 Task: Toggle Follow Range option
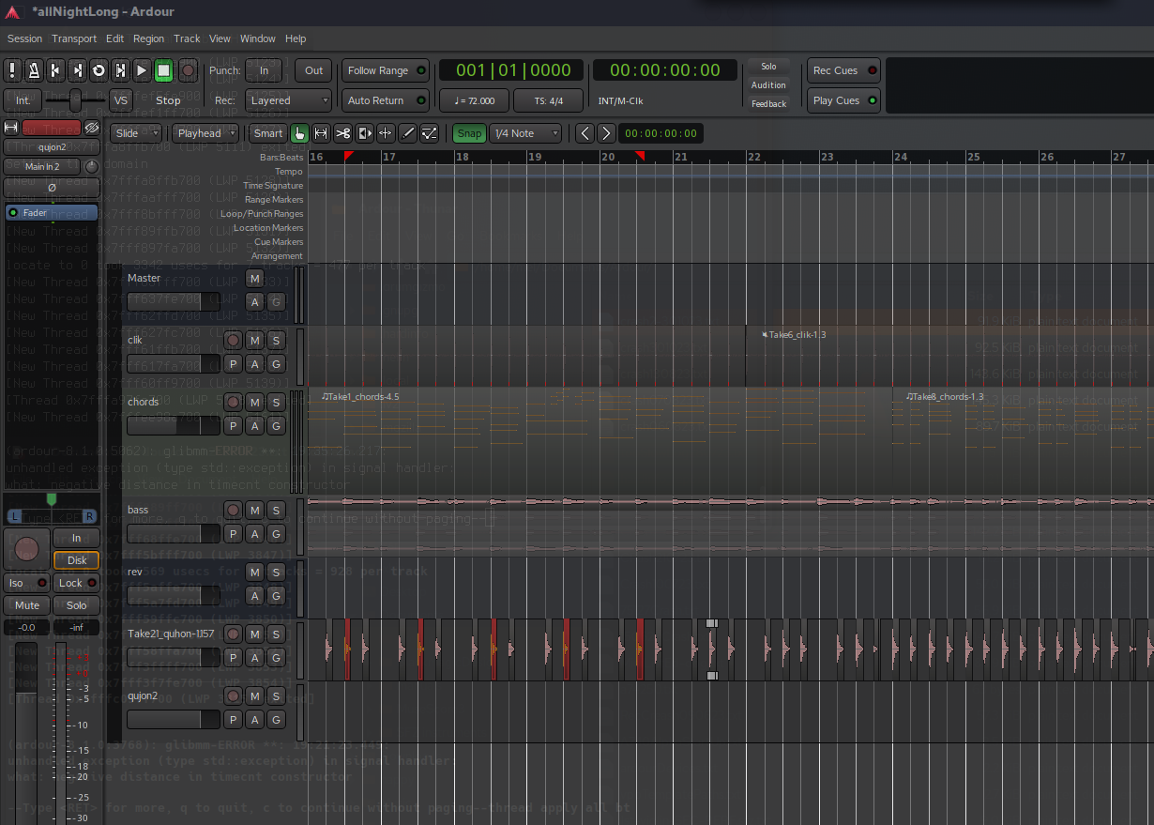pos(386,70)
